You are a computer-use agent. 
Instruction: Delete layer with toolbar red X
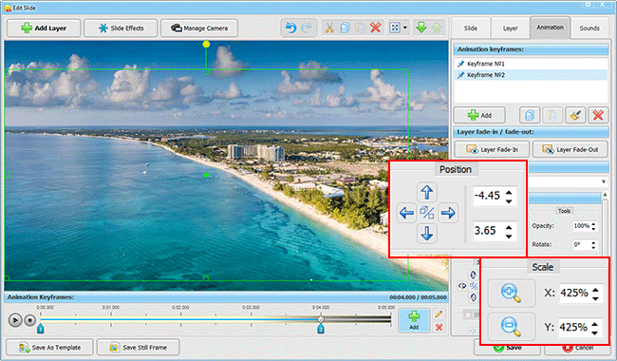[x=376, y=28]
